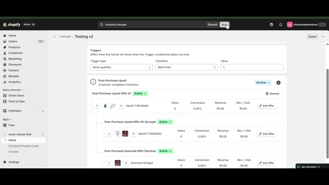Edit Offer for Downsell (Single)
The height and width of the screenshot is (185, 329).
pyautogui.click(x=266, y=163)
